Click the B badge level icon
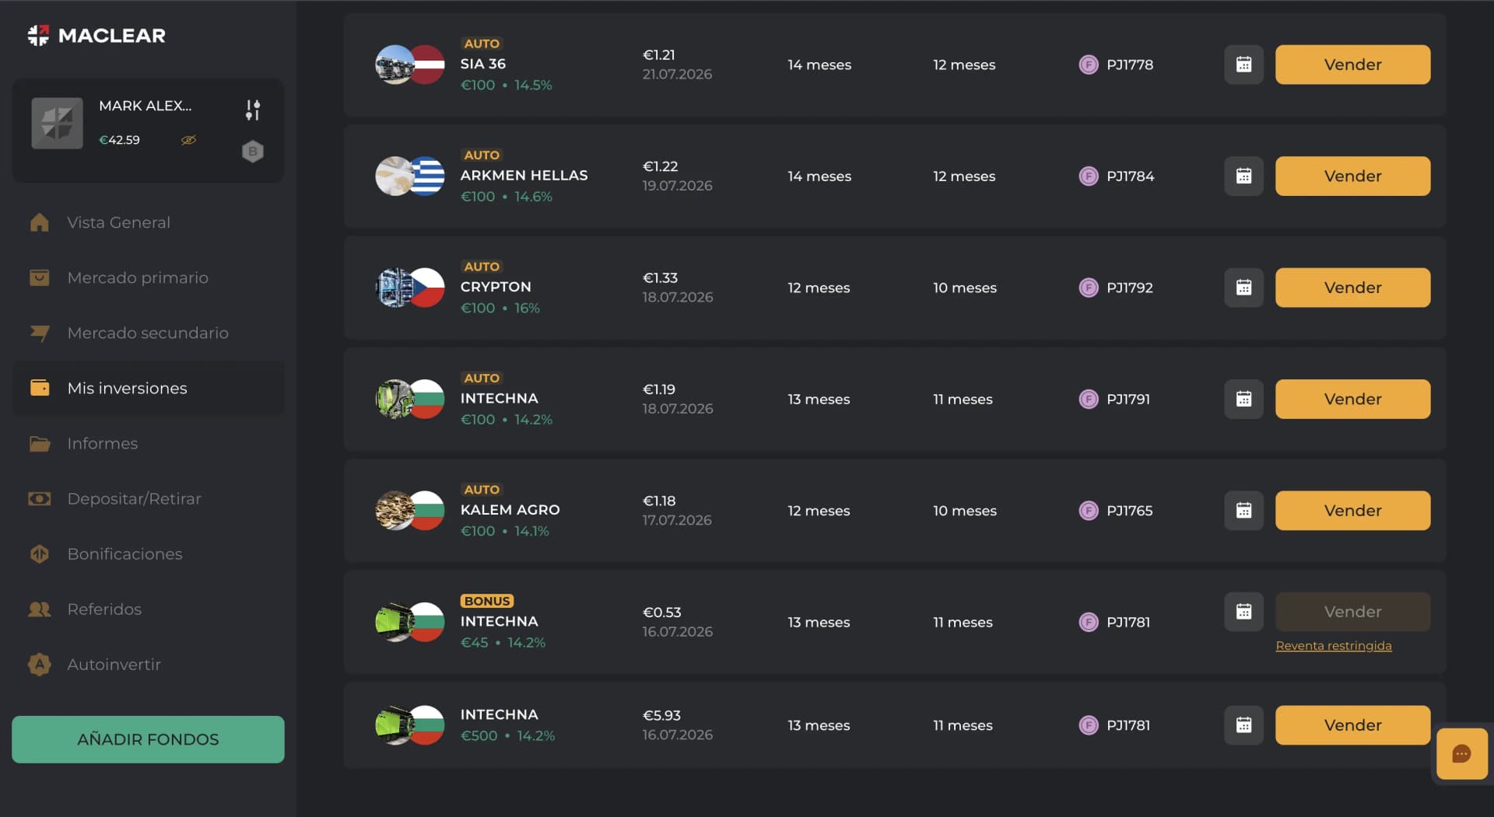The width and height of the screenshot is (1494, 817). tap(252, 152)
